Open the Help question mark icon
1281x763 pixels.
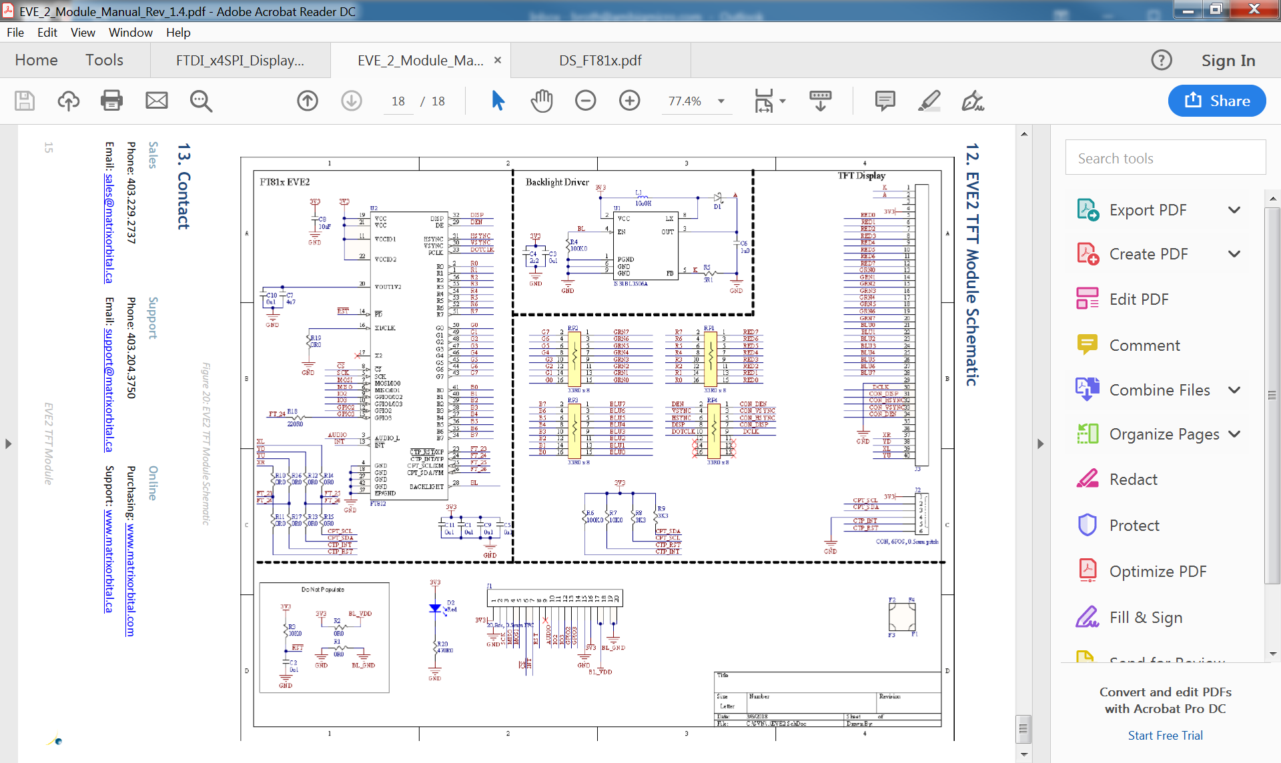click(x=1162, y=60)
